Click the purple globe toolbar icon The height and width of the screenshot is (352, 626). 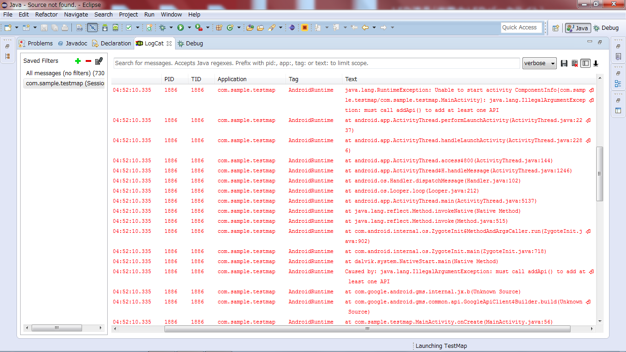(292, 27)
